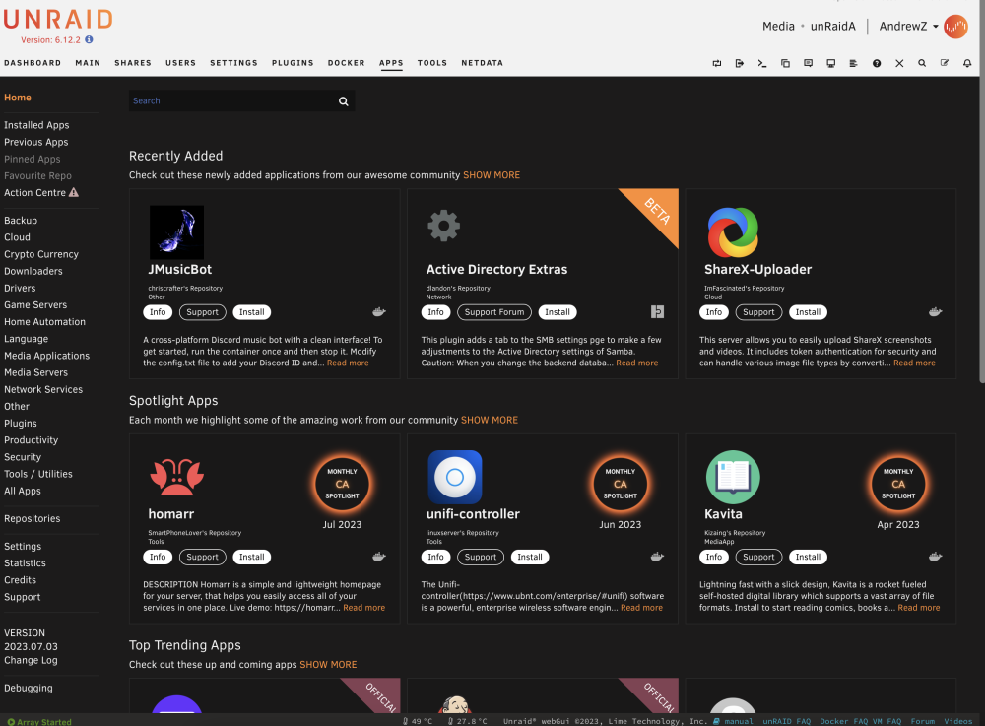Open the feedback speech bubble icon
This screenshot has width=985, height=726.
[x=808, y=63]
